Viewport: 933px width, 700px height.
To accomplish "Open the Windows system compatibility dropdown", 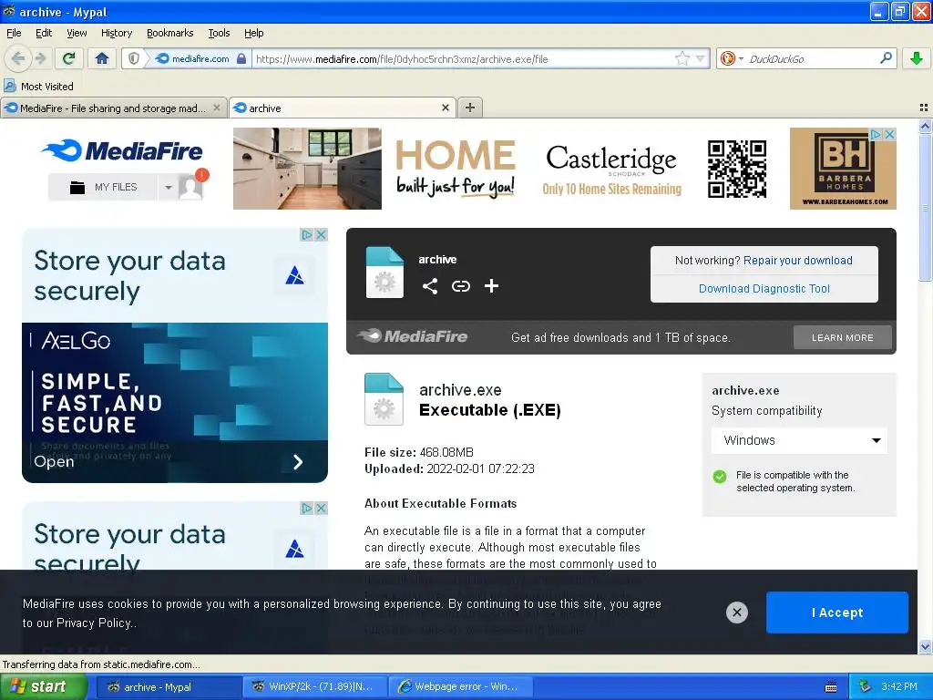I will point(799,440).
